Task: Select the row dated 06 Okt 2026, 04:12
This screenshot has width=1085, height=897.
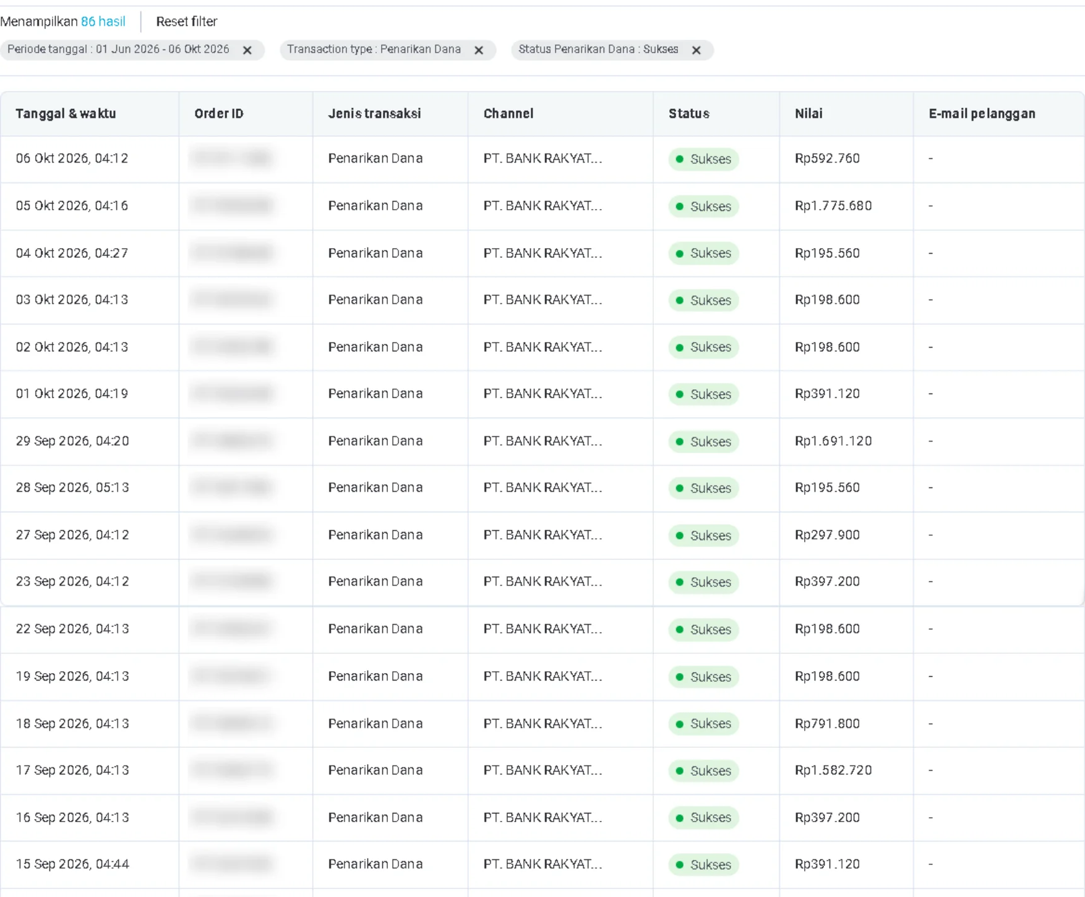Action: tap(542, 159)
